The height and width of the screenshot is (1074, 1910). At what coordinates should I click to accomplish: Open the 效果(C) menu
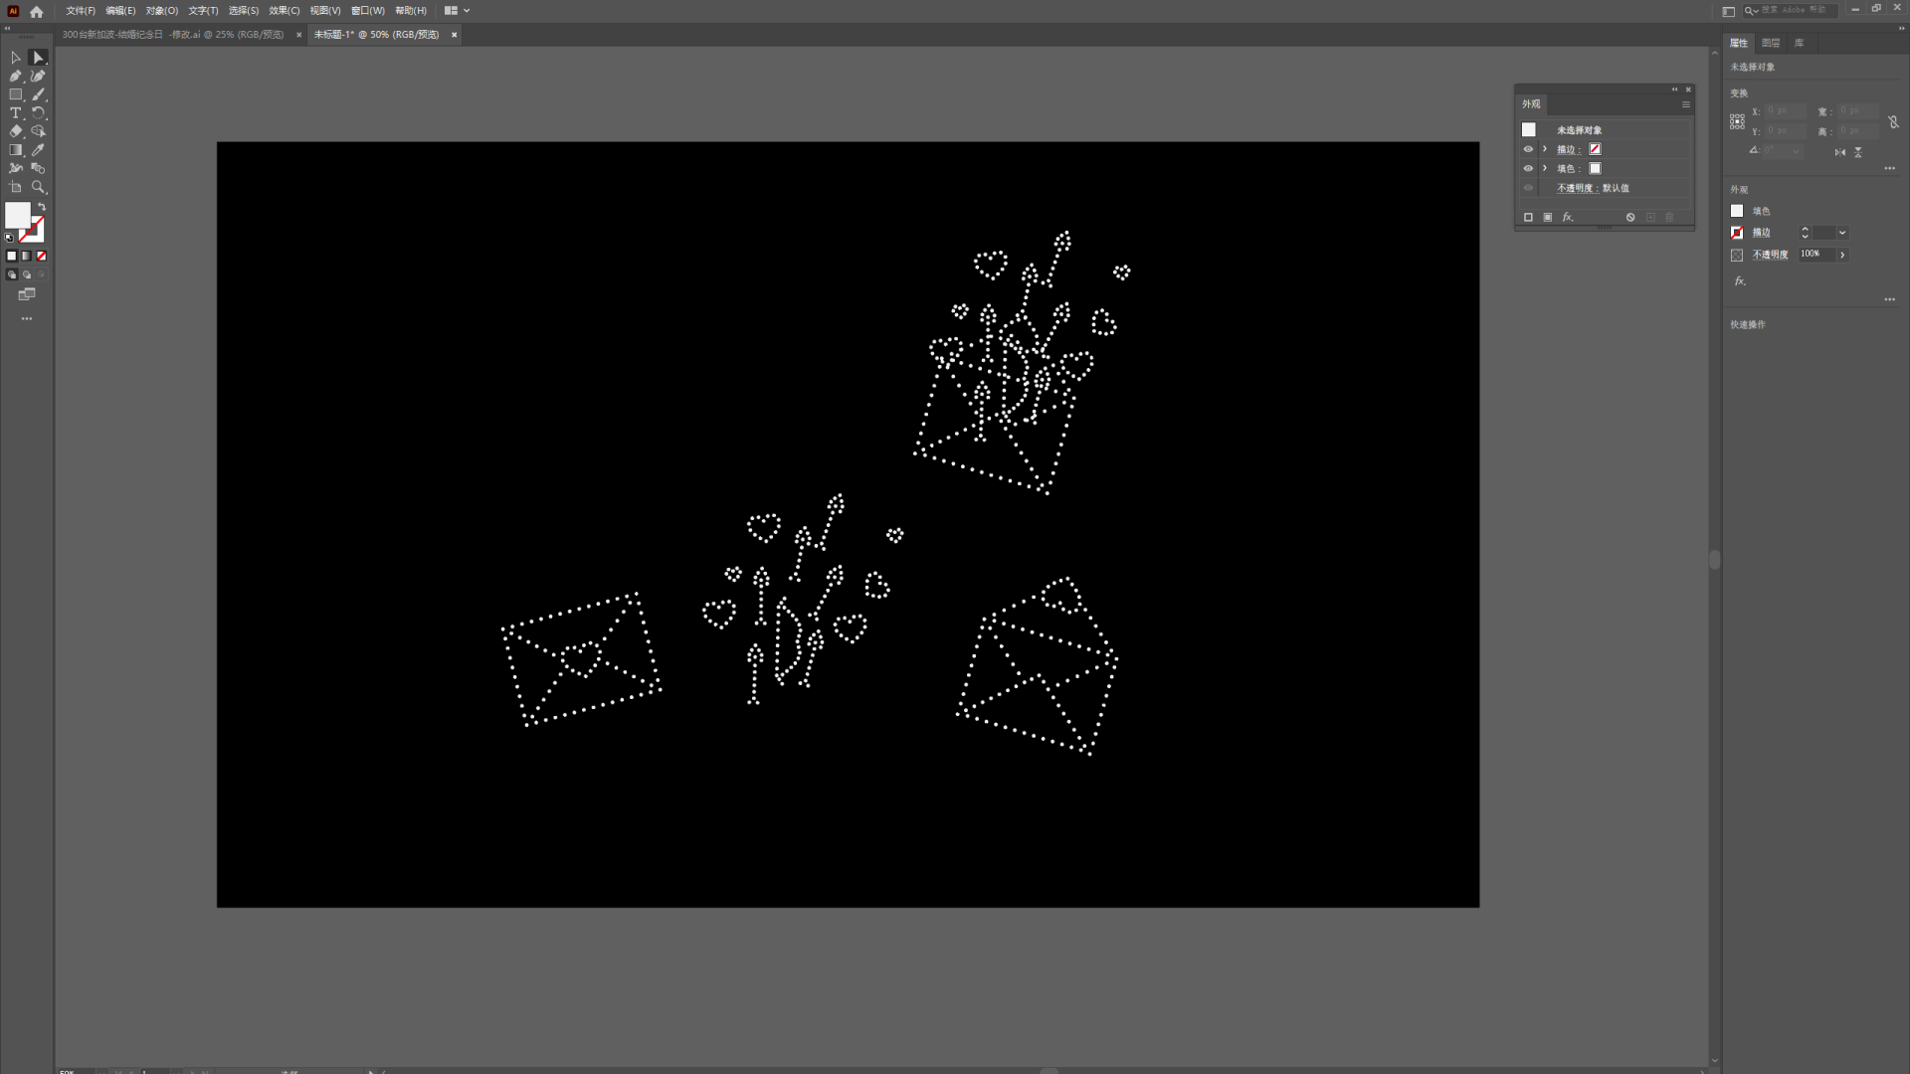coord(284,11)
